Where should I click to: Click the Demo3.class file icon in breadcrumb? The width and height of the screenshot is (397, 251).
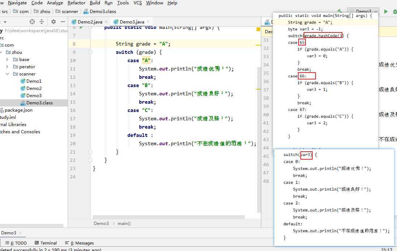(86, 12)
